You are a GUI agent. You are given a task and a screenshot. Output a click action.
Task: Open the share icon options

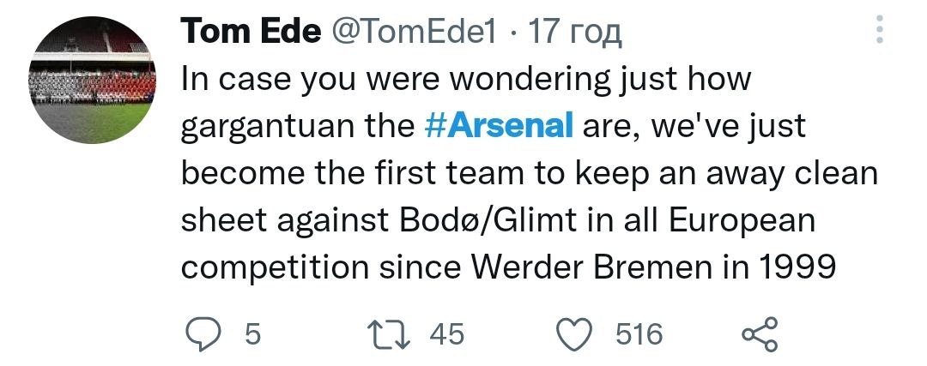click(x=760, y=334)
